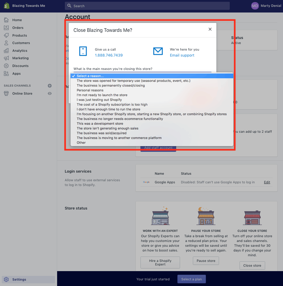This screenshot has width=283, height=286.
Task: Pick 'The business no longer needs ecommerce functionality'
Action: point(152,119)
